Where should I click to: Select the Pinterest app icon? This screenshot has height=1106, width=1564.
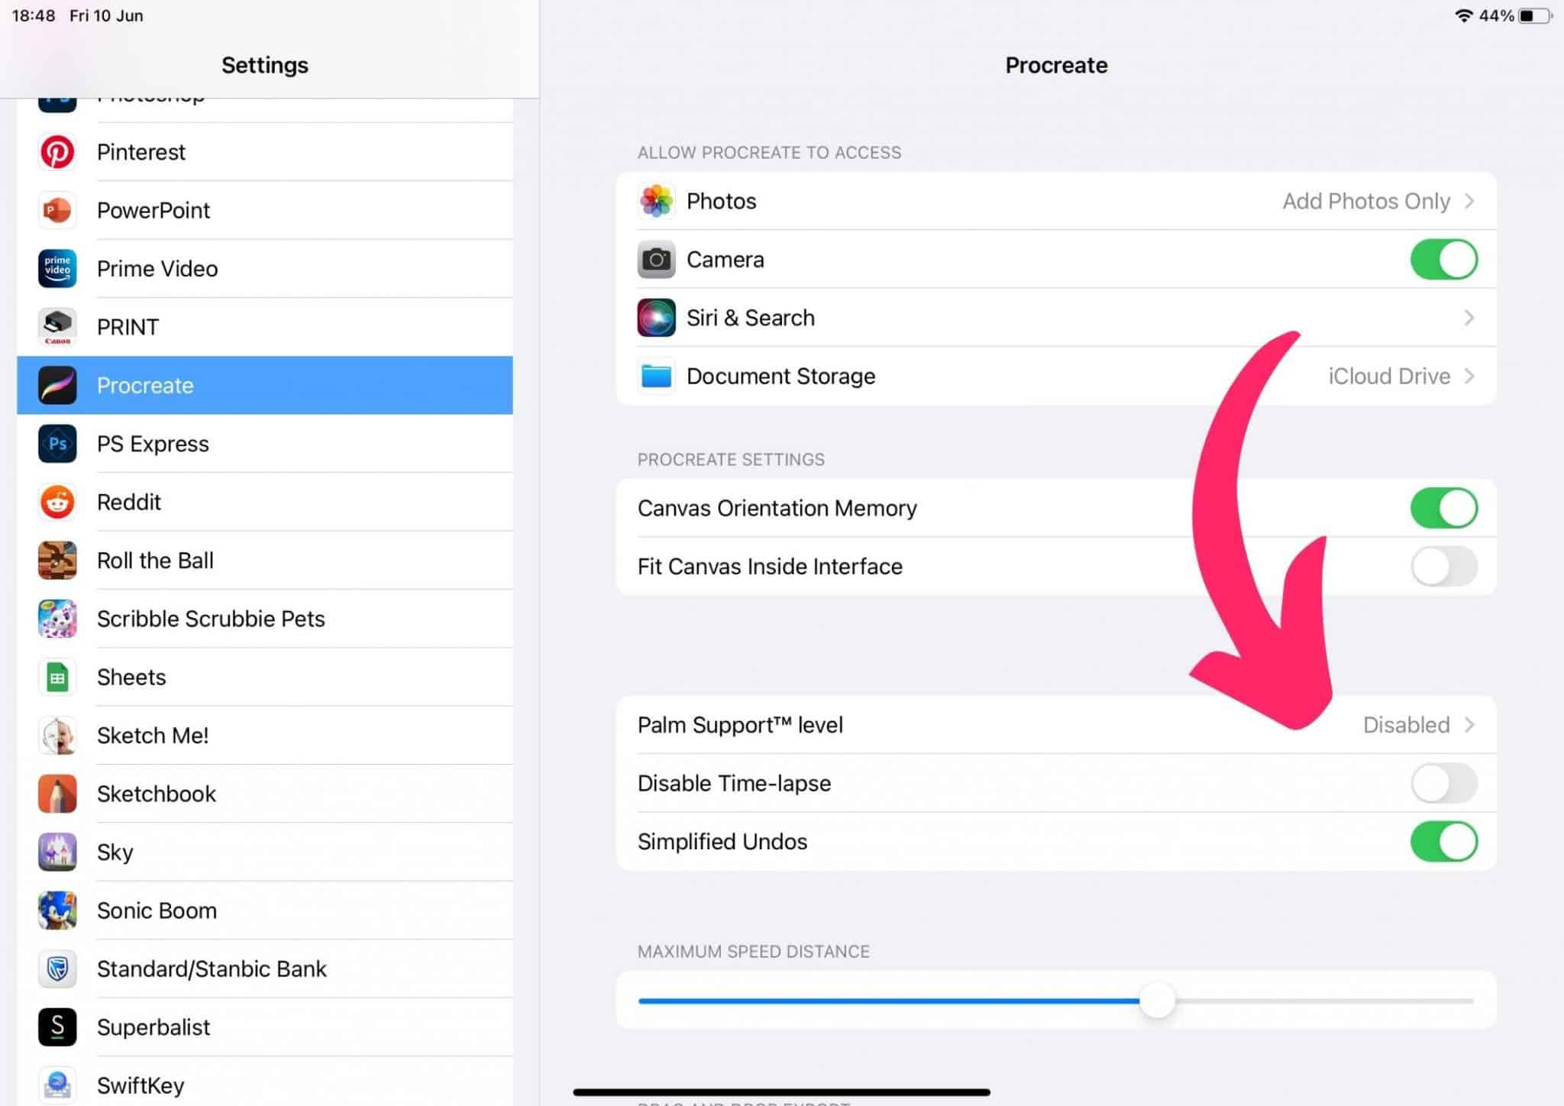(x=57, y=151)
